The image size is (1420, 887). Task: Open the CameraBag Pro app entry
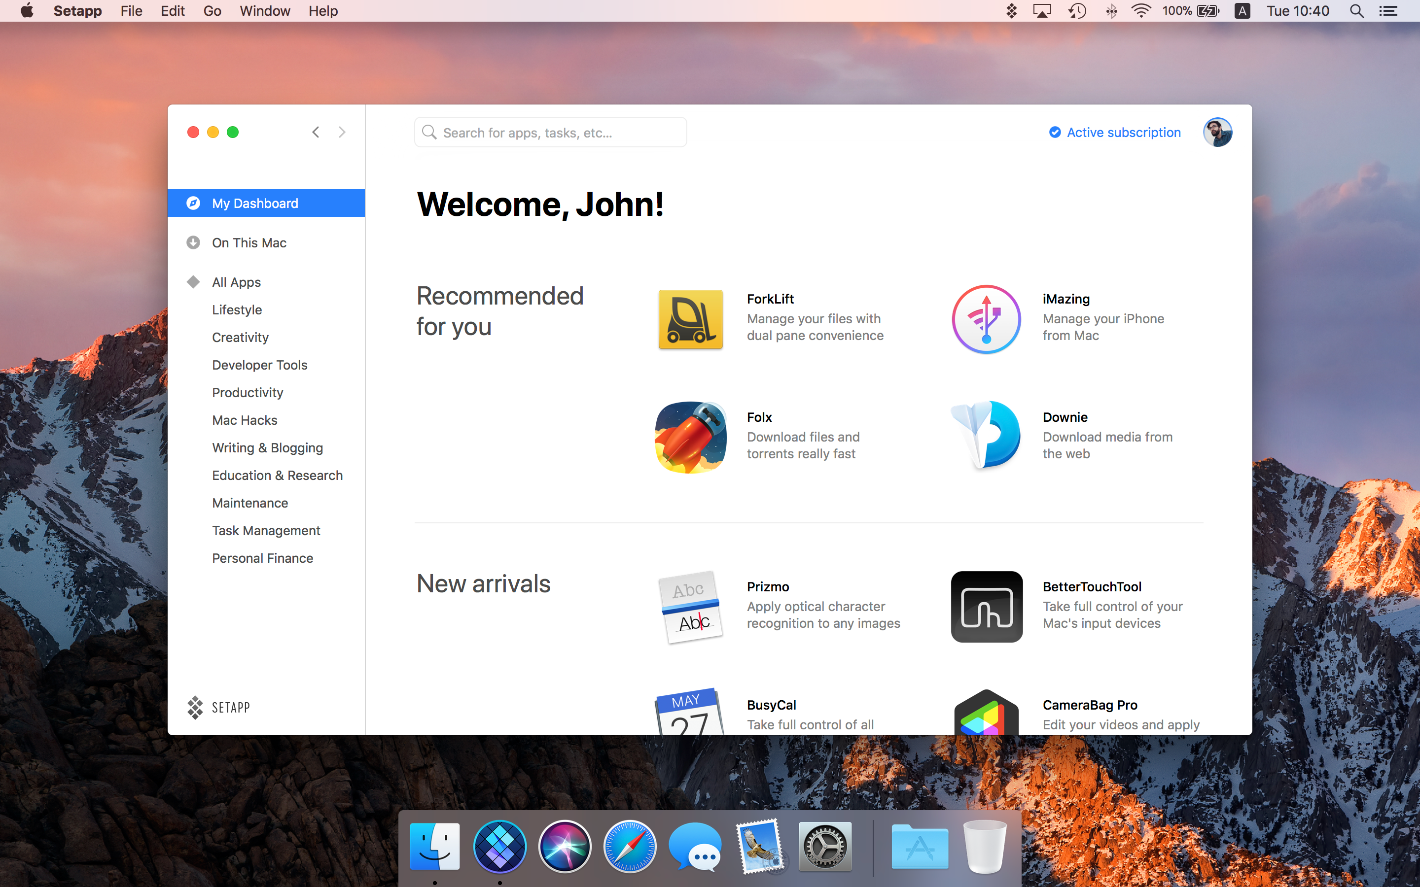point(1090,705)
